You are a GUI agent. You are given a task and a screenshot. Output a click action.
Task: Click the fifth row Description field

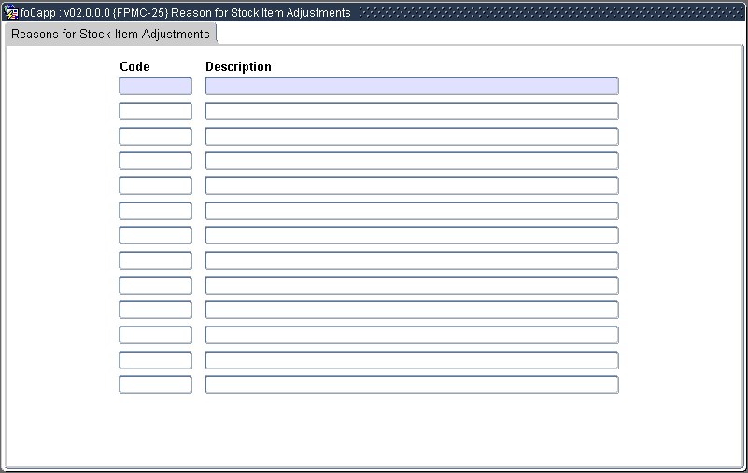pyautogui.click(x=411, y=186)
